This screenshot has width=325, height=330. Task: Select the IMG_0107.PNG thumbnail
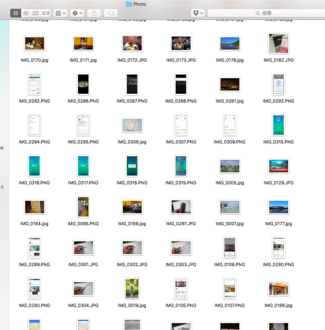[230, 288]
